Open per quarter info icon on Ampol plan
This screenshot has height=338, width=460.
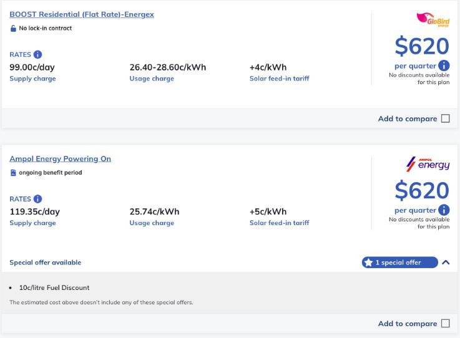coord(444,210)
